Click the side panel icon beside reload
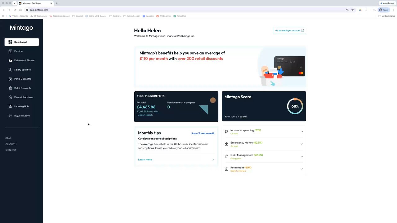 click(x=20, y=10)
